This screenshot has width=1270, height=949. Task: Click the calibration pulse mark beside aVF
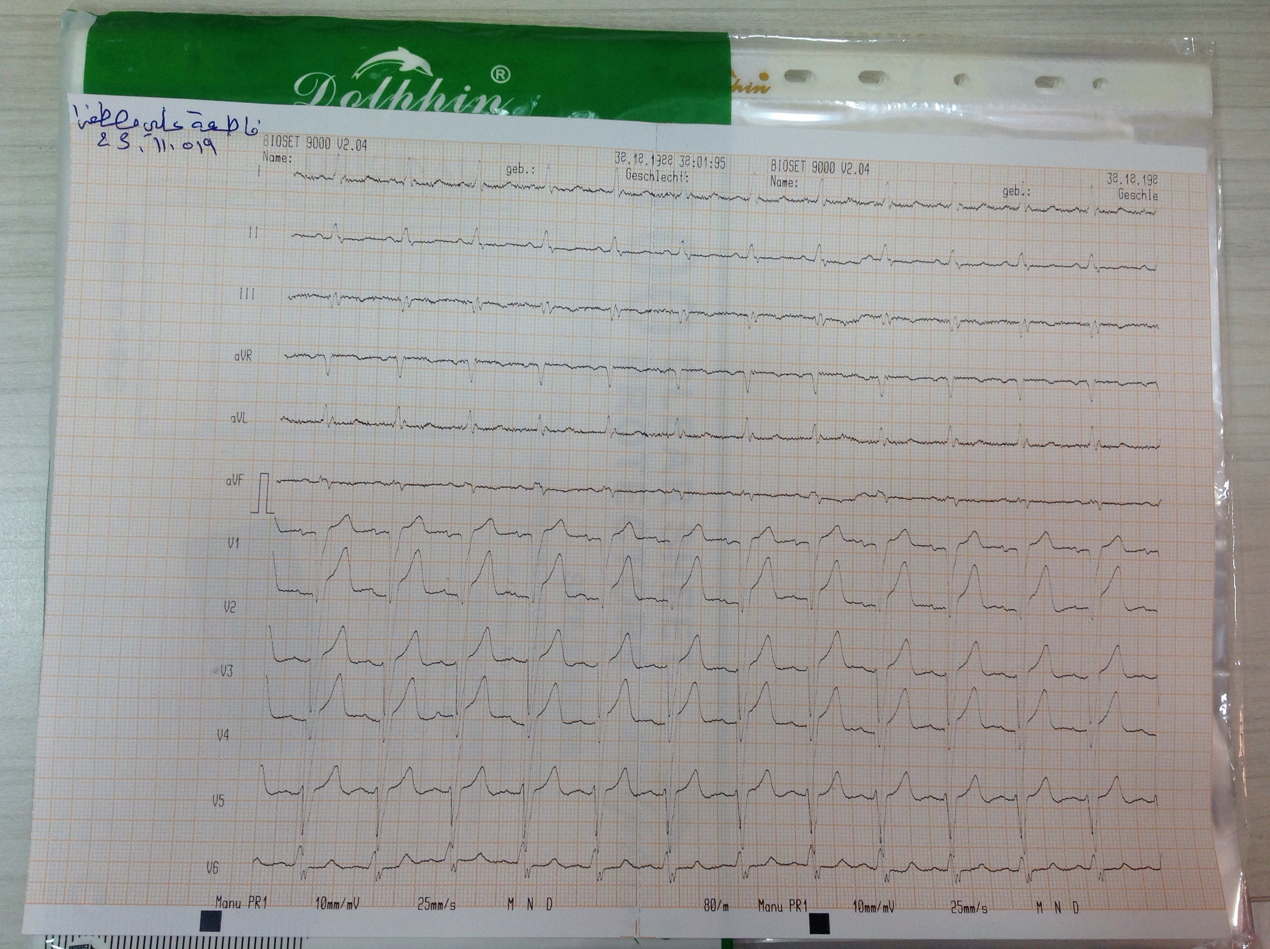[263, 494]
